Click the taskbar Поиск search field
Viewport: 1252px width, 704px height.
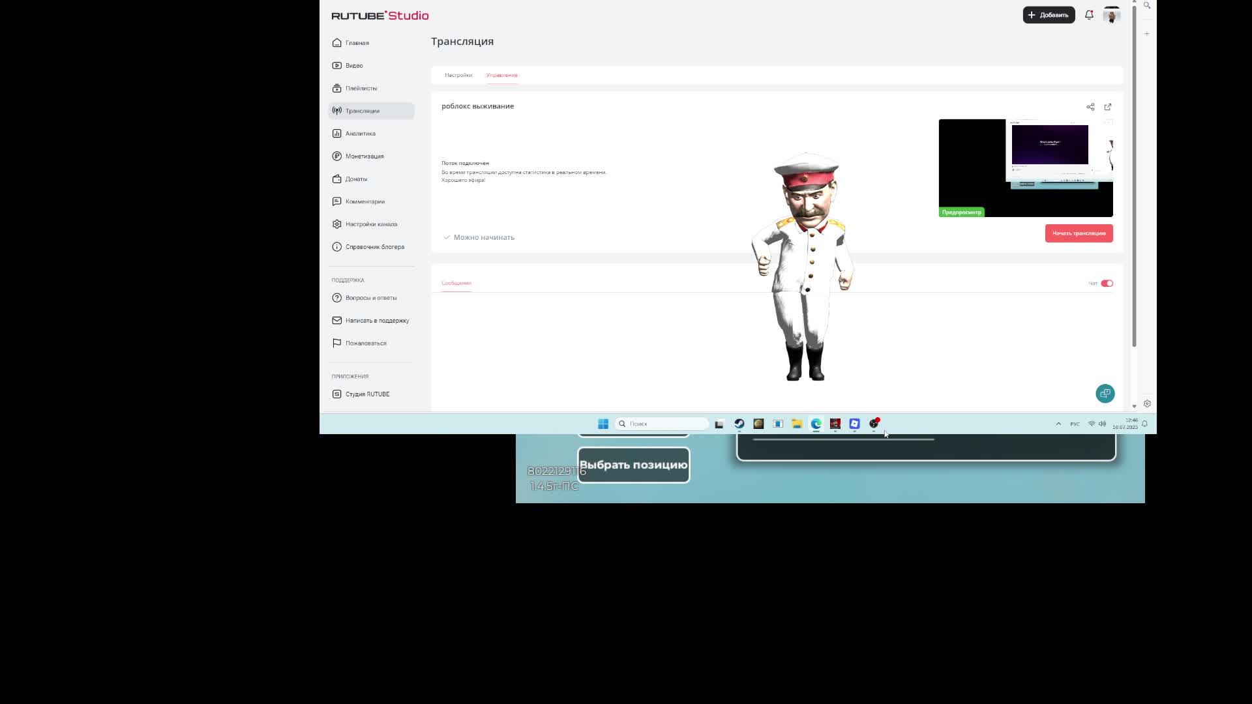tap(662, 424)
